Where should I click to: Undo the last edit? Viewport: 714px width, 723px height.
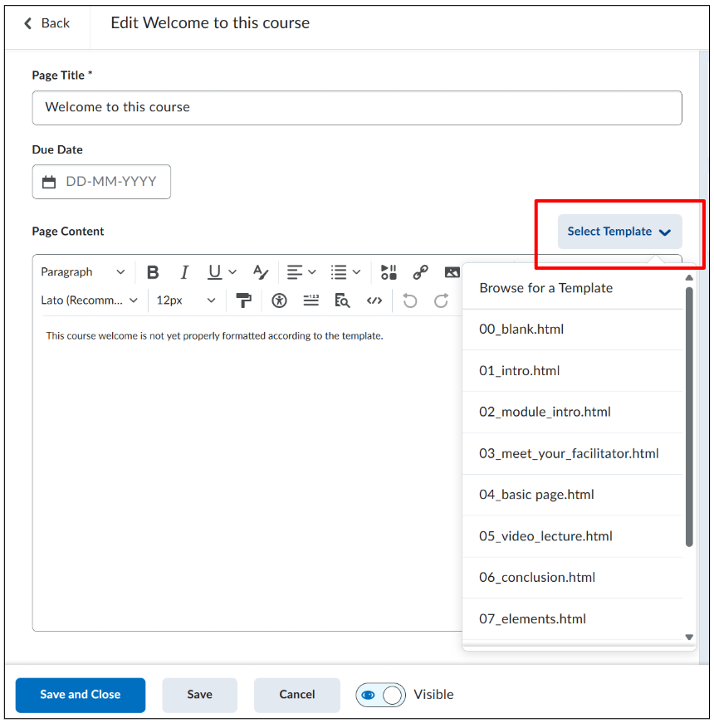coord(409,300)
